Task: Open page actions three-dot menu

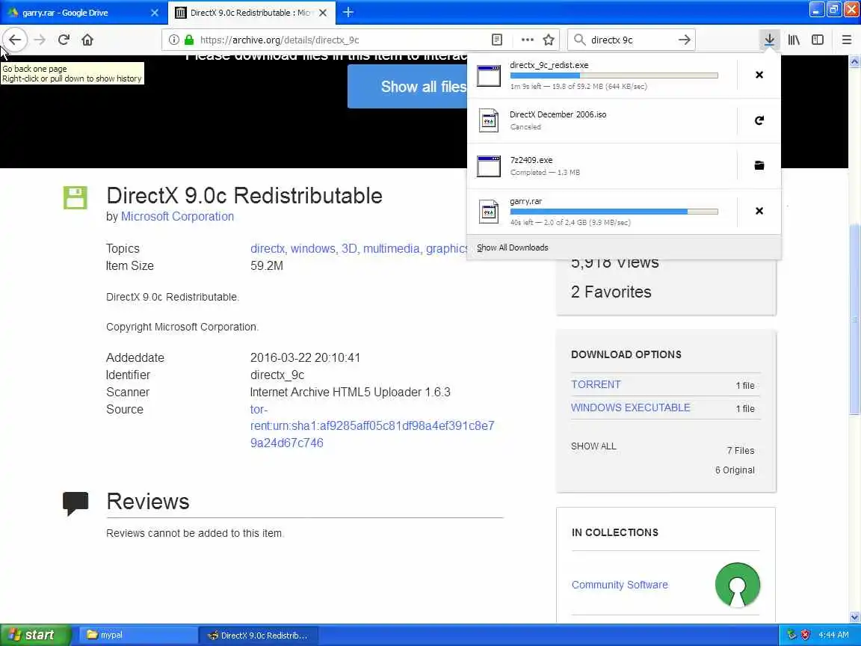Action: [x=527, y=40]
